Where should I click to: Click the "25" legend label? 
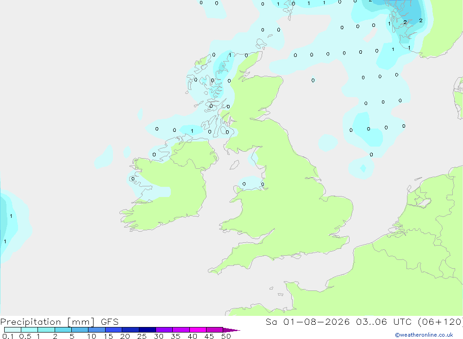pyautogui.click(x=142, y=336)
